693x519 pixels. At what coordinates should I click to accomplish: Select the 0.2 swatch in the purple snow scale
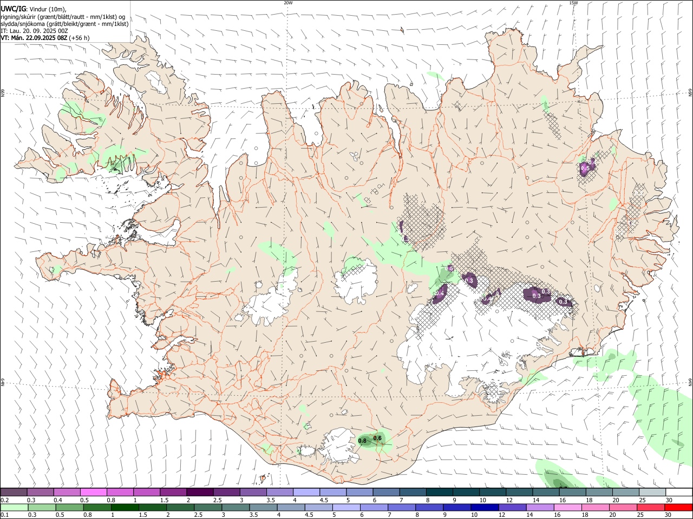point(14,492)
